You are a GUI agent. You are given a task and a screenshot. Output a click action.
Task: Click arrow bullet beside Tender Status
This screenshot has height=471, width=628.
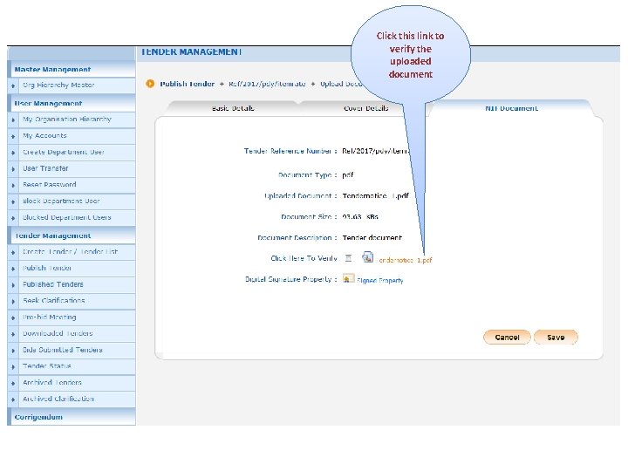pyautogui.click(x=13, y=366)
